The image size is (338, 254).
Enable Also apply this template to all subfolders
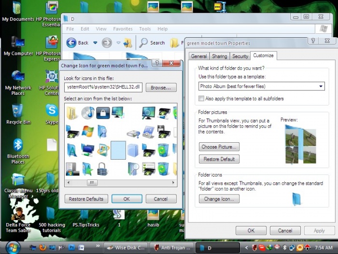[x=201, y=99]
